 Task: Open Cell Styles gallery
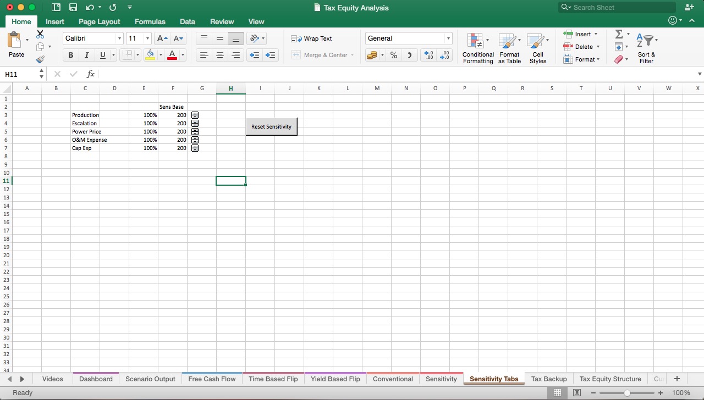(x=538, y=48)
